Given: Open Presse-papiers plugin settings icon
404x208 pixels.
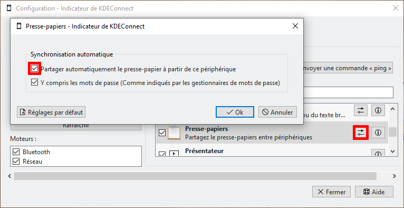Looking at the screenshot, I should 361,133.
